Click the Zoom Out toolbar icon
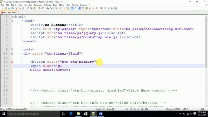The width and height of the screenshot is (208, 117). [x=59, y=8]
